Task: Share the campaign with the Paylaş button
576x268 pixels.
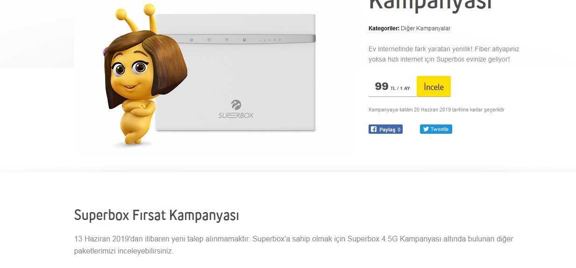Action: [x=385, y=130]
